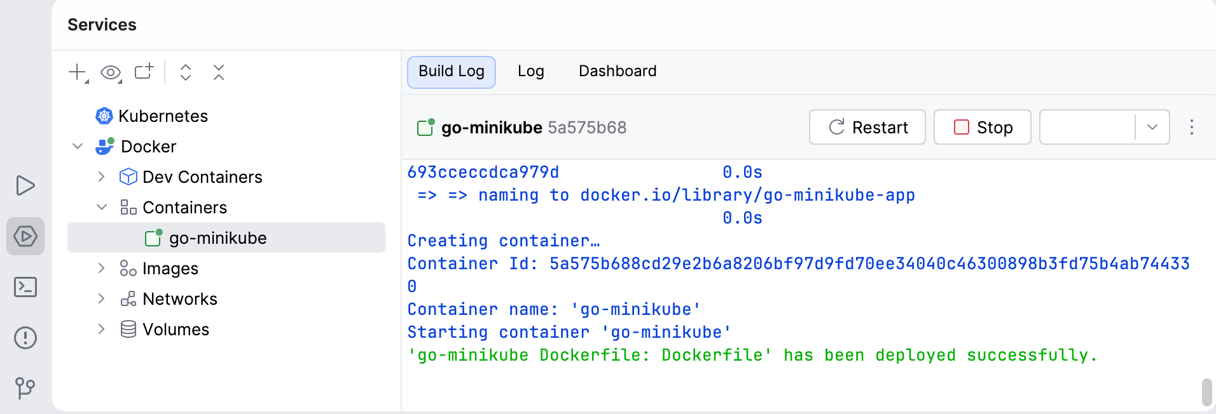1216x414 pixels.
Task: Expand the Dev Containers node
Action: point(101,177)
